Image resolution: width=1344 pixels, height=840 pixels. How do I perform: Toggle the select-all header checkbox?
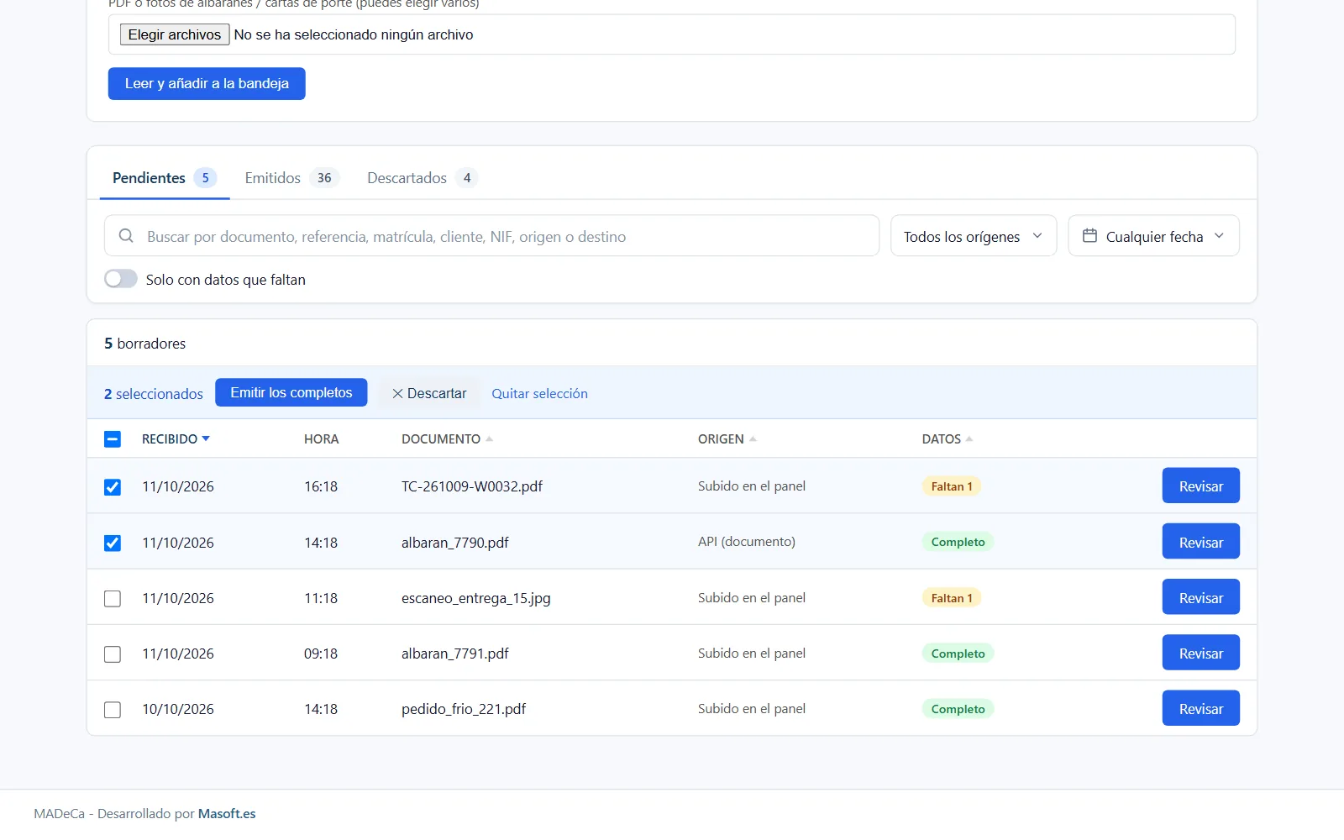click(113, 438)
